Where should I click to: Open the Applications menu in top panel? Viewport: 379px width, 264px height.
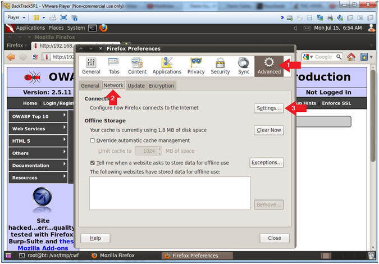[30, 28]
